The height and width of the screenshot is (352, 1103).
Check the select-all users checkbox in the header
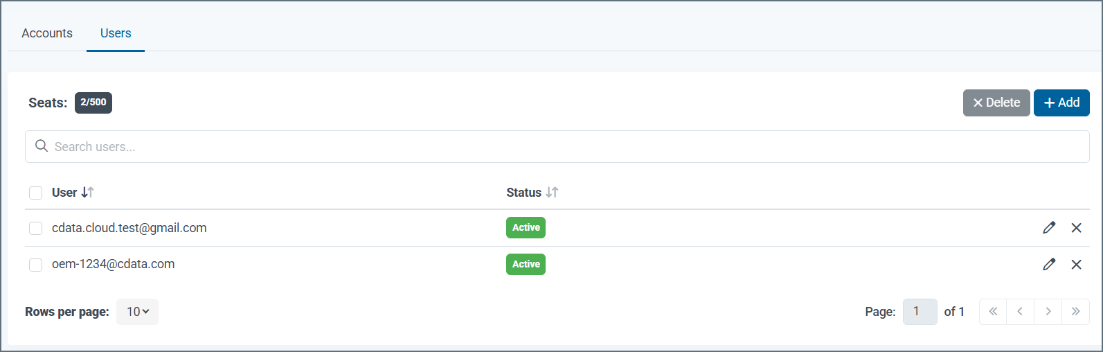click(x=36, y=193)
